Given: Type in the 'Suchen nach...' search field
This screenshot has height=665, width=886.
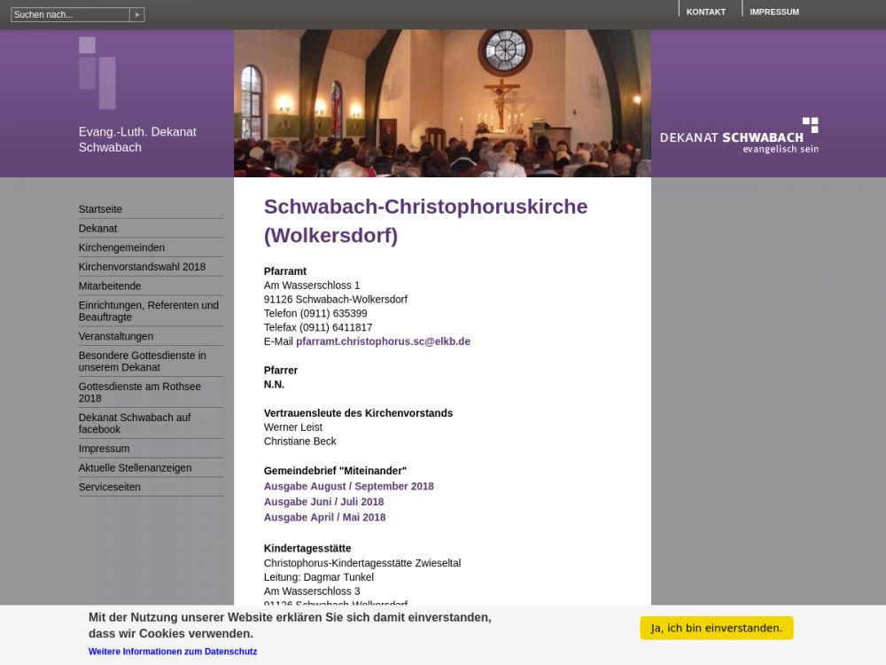Looking at the screenshot, I should point(70,14).
